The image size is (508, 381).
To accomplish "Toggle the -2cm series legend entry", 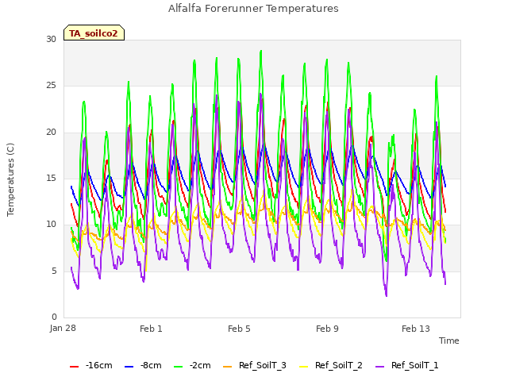I will pos(192,365).
